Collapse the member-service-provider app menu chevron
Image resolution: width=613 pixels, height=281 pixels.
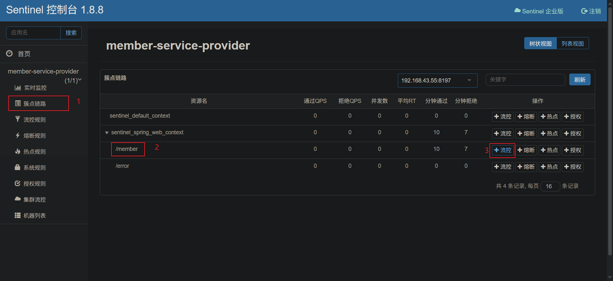80,80
